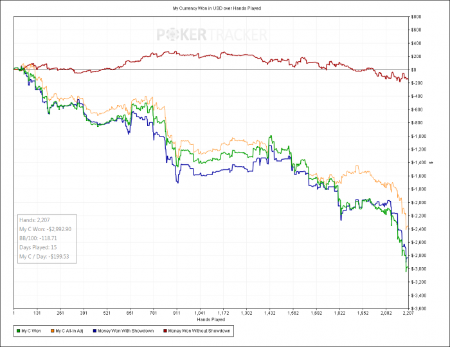Click the green My C Won legend swatch
This screenshot has height=347, width=450.
19,331
